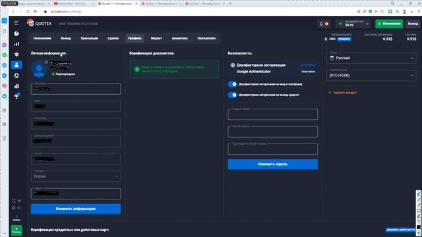Switch to the Маркет tab

156,38
